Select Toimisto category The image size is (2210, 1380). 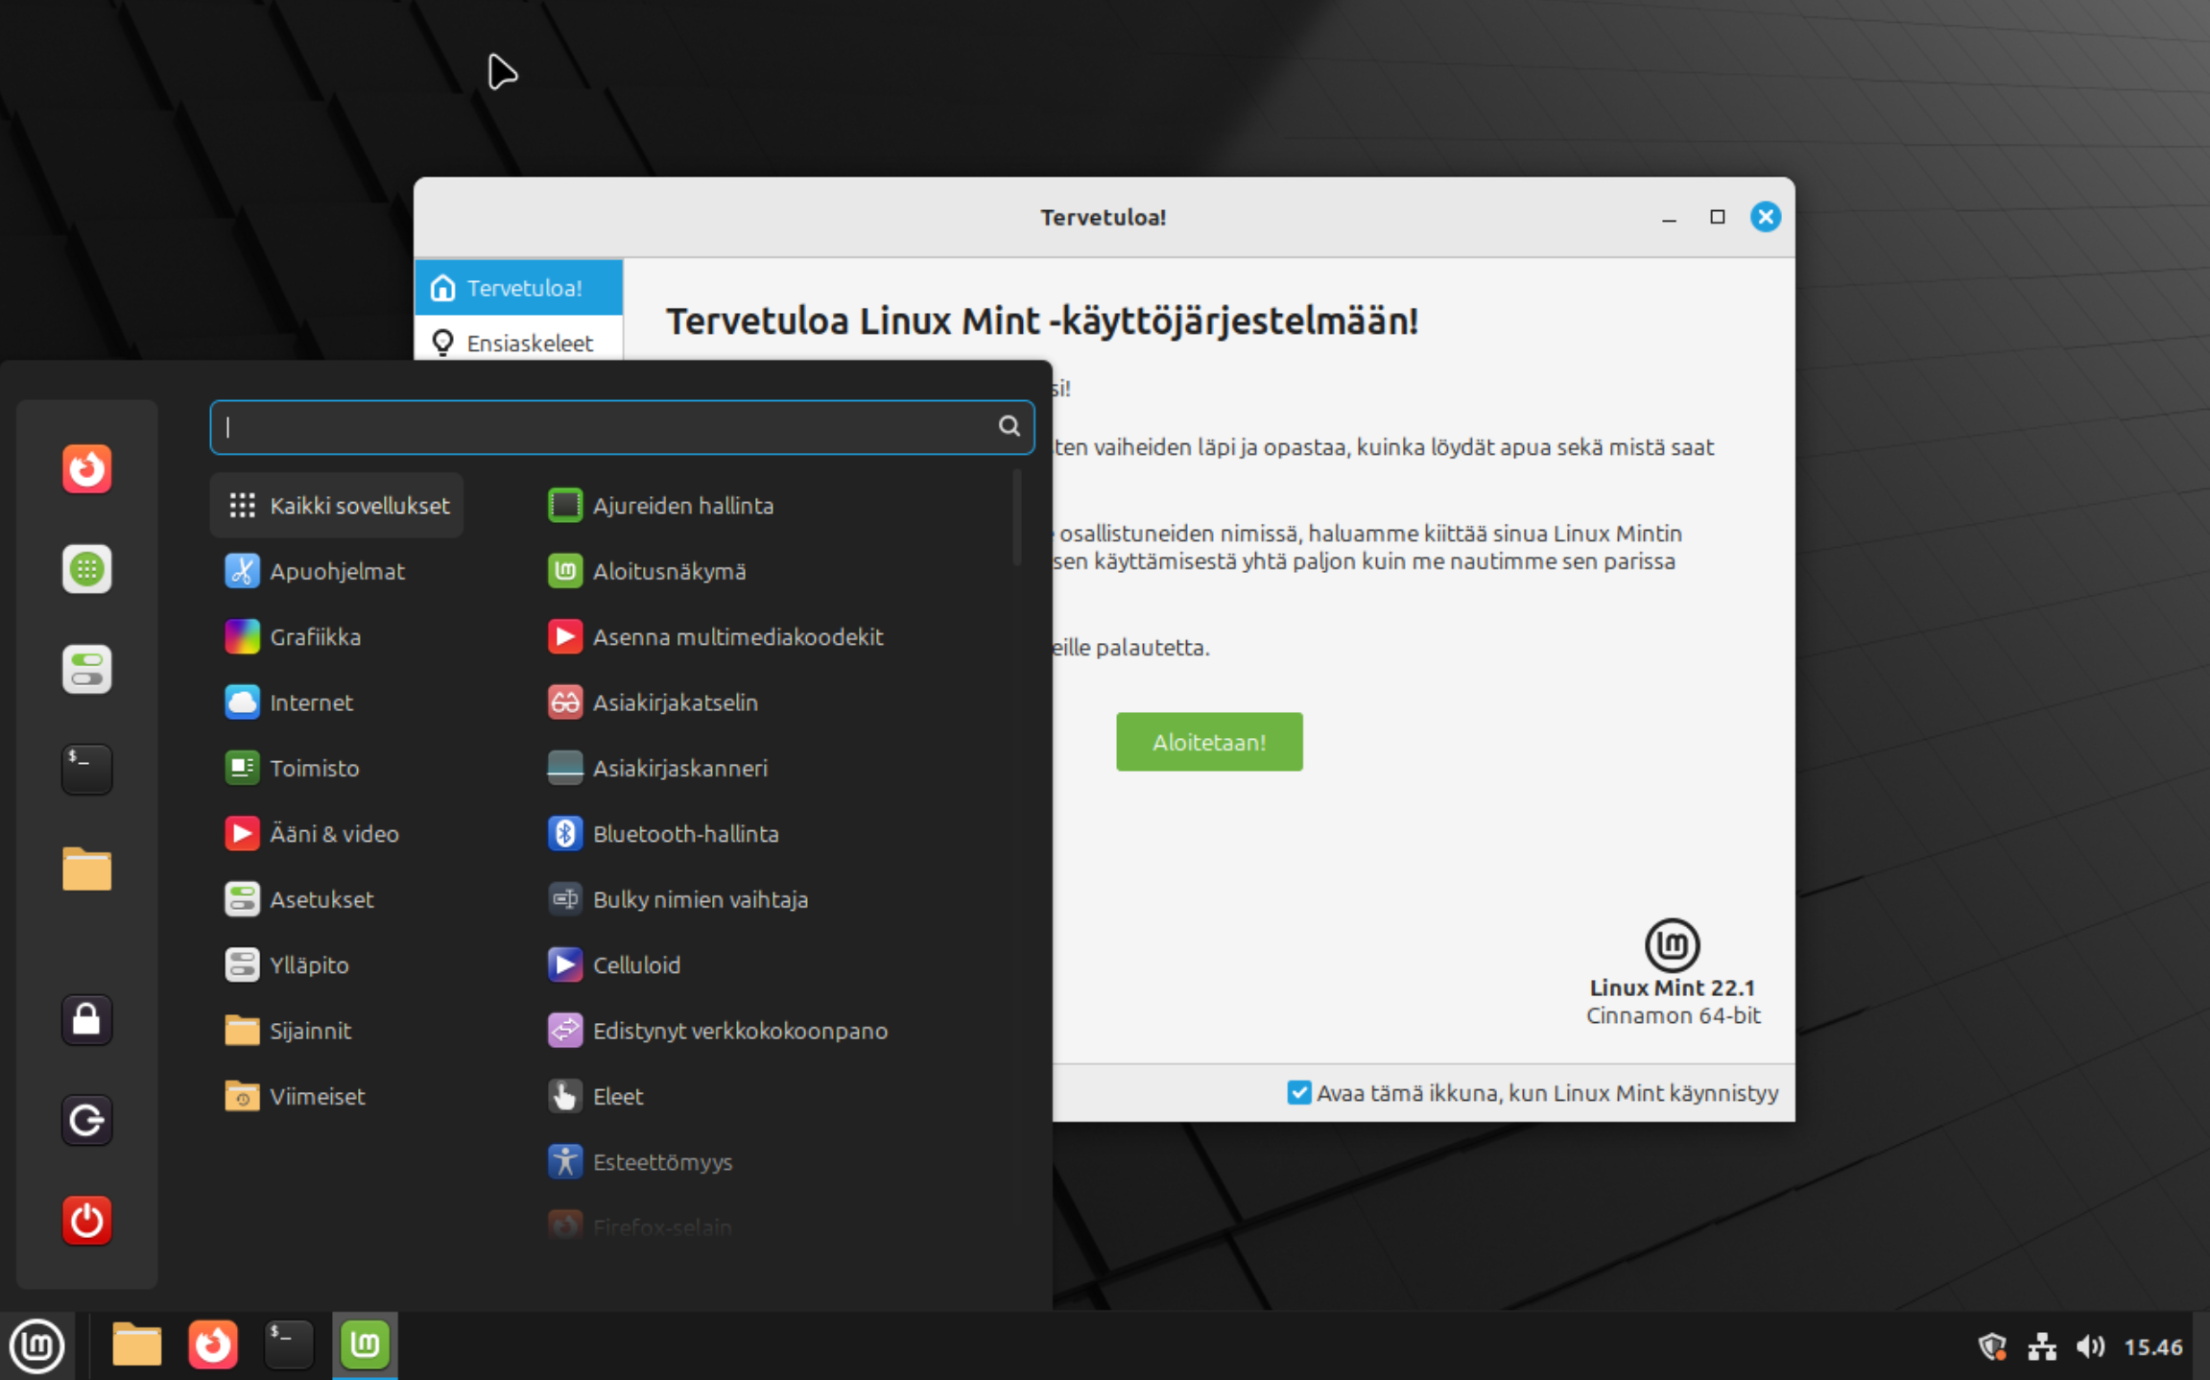[337, 768]
